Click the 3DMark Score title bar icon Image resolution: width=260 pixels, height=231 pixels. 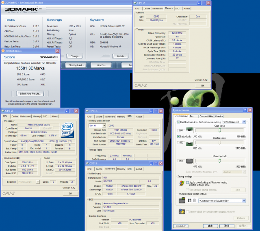coord(3,51)
